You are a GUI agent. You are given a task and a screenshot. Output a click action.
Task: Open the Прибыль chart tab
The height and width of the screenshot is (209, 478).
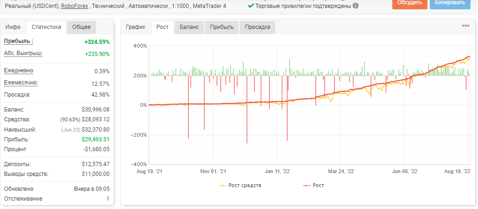pos(222,27)
